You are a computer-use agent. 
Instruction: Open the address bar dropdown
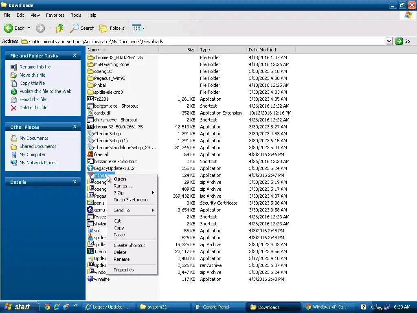[389, 41]
